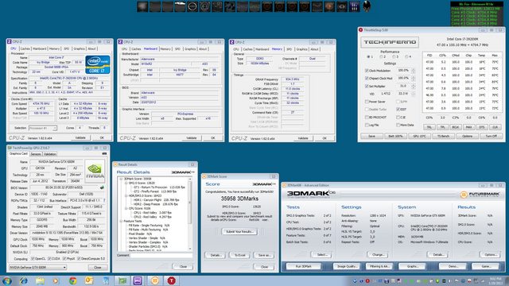
Task: Click the clock in the system tray
Action: [495, 280]
